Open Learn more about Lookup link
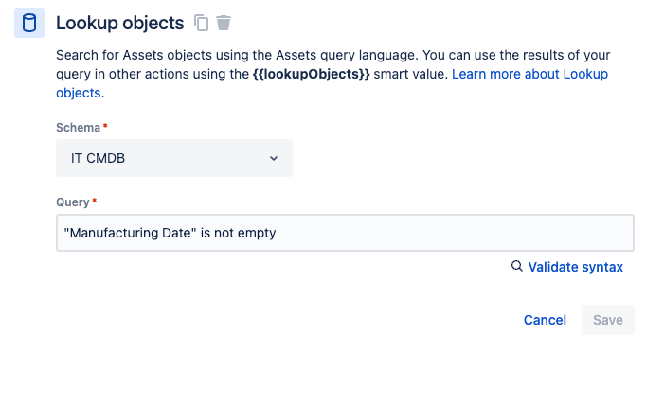Viewport: 664px width, 404px height. (529, 74)
